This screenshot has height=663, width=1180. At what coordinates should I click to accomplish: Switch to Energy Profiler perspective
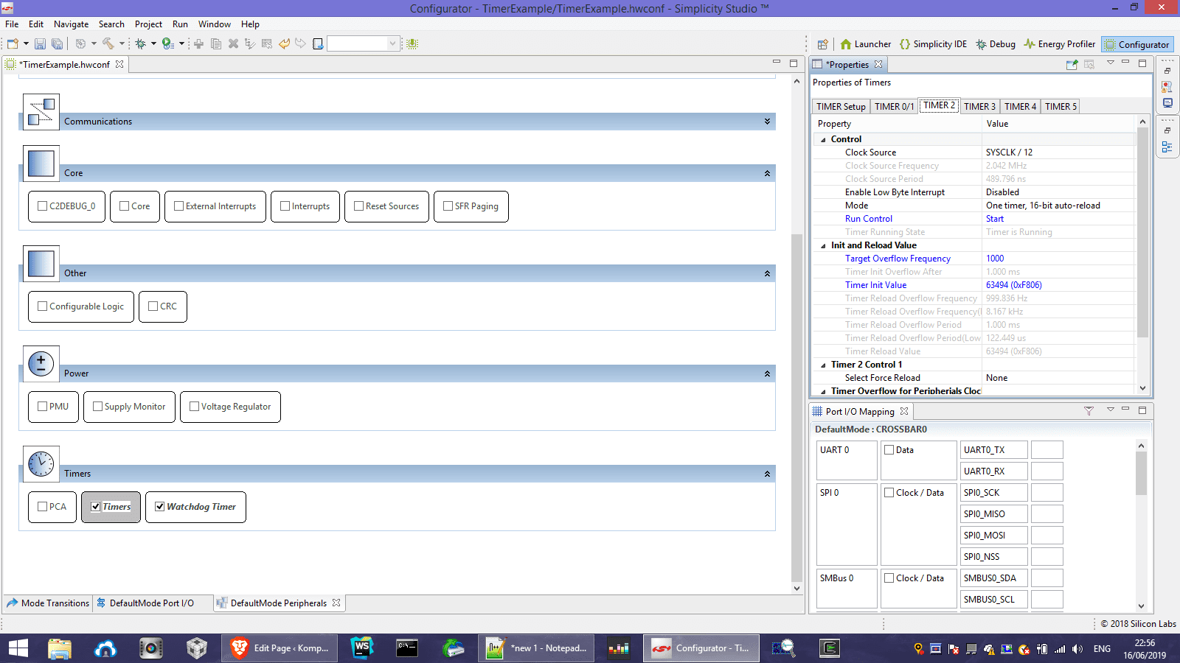pyautogui.click(x=1059, y=44)
